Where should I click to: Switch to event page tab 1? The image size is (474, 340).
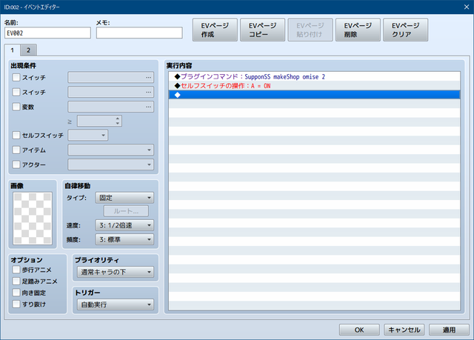[12, 50]
